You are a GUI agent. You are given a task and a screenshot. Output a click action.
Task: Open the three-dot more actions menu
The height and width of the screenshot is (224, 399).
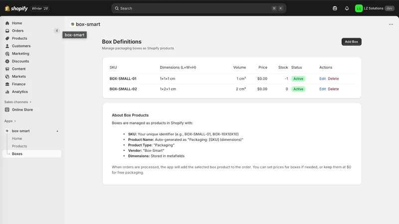point(391,24)
